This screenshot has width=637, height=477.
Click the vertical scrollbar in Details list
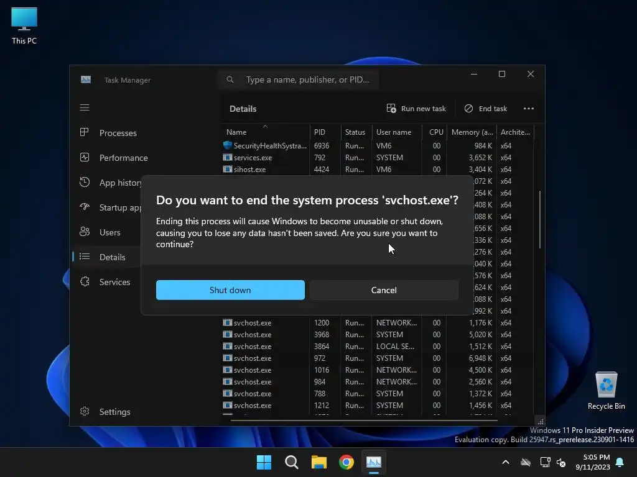coord(540,219)
